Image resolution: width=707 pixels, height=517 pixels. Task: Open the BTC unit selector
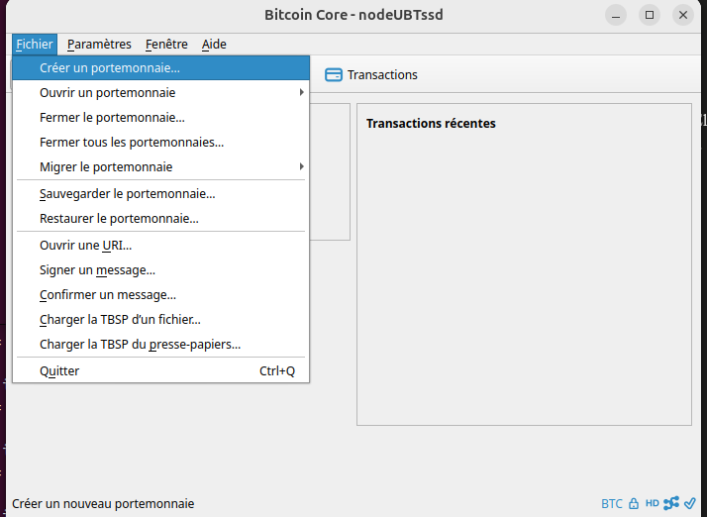[612, 503]
